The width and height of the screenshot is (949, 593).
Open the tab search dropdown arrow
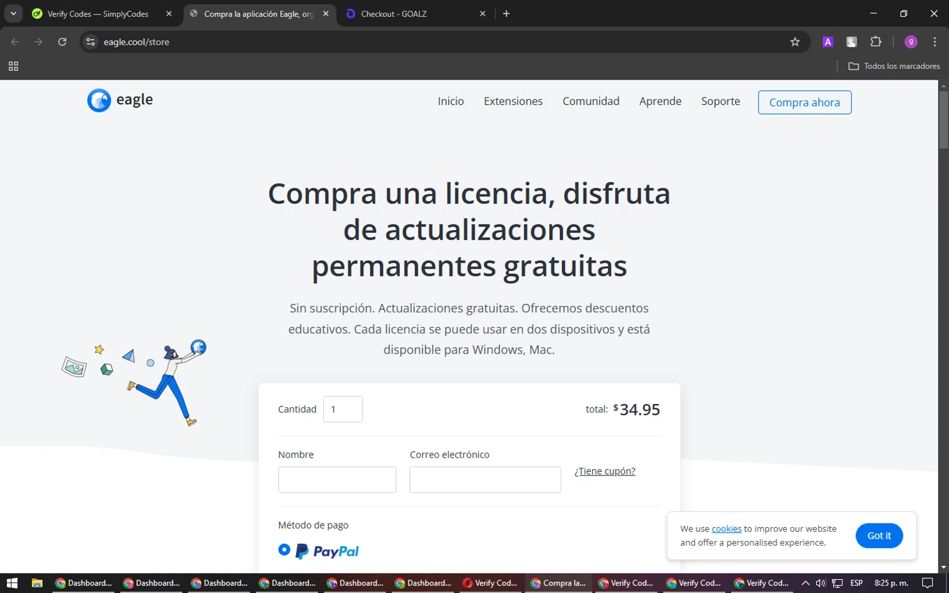pos(13,13)
